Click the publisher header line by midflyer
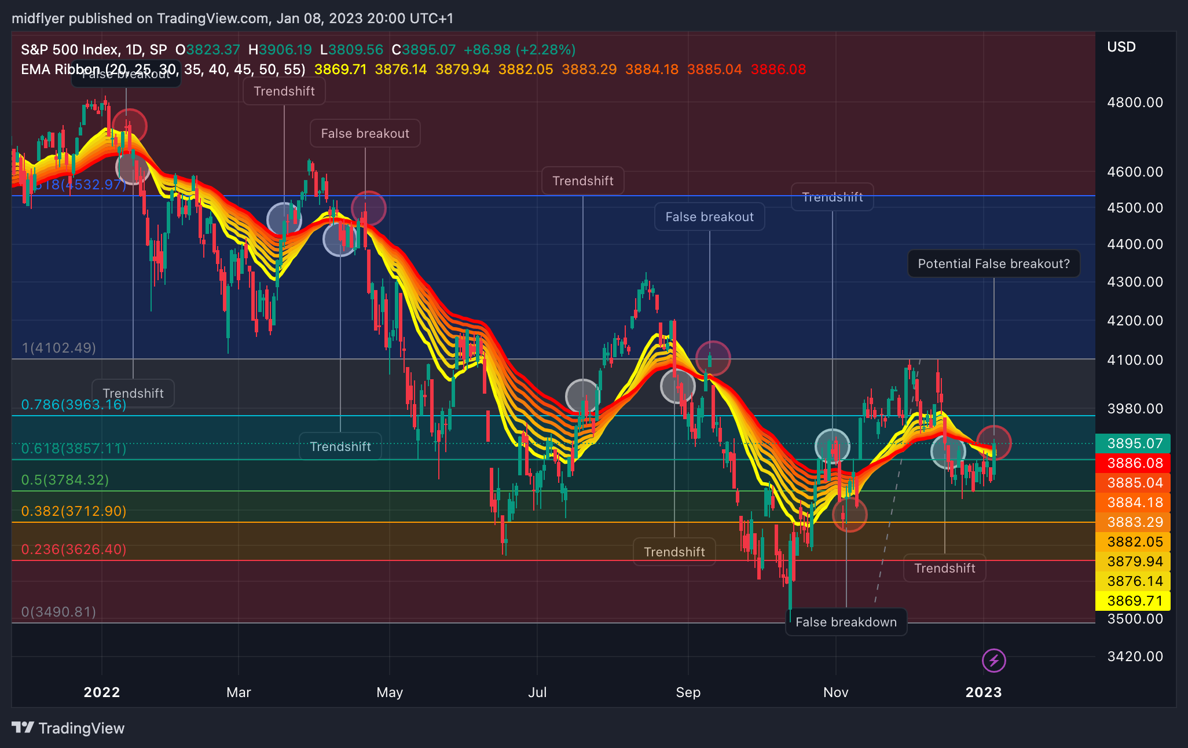 point(232,19)
